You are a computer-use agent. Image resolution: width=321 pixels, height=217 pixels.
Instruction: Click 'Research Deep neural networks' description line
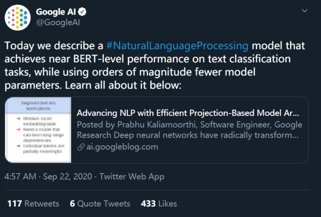(188, 135)
